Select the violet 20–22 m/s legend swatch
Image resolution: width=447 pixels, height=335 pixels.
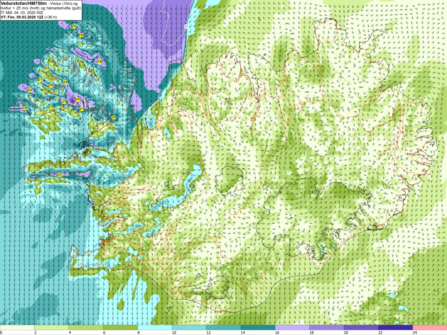pos(361,328)
